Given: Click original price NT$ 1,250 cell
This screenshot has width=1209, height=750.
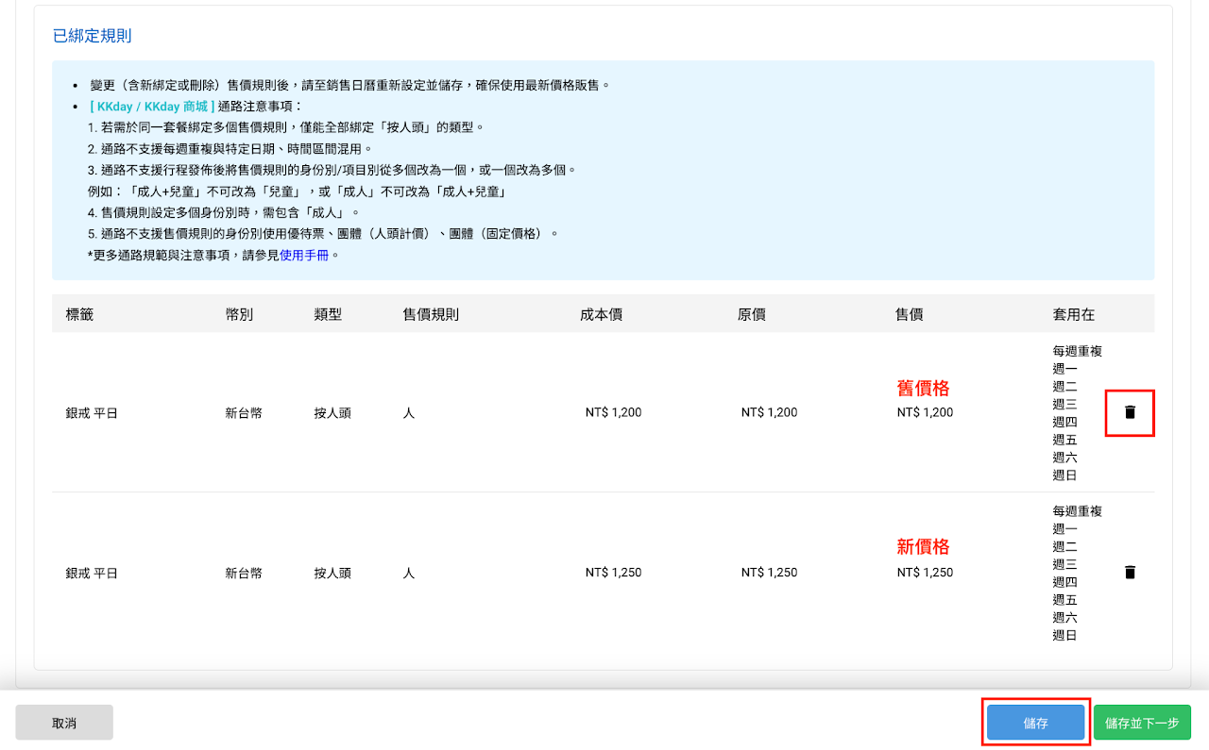Looking at the screenshot, I should 769,573.
